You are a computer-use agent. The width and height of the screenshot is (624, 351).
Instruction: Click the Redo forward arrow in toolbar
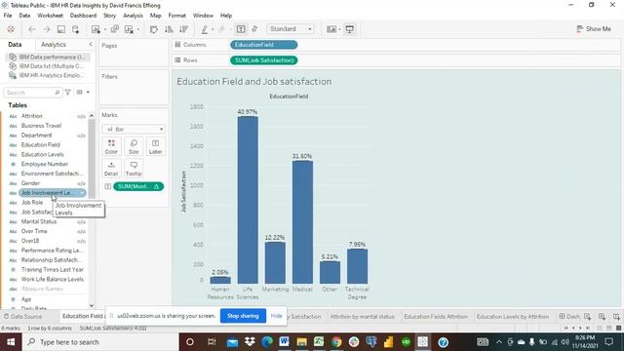click(x=46, y=29)
